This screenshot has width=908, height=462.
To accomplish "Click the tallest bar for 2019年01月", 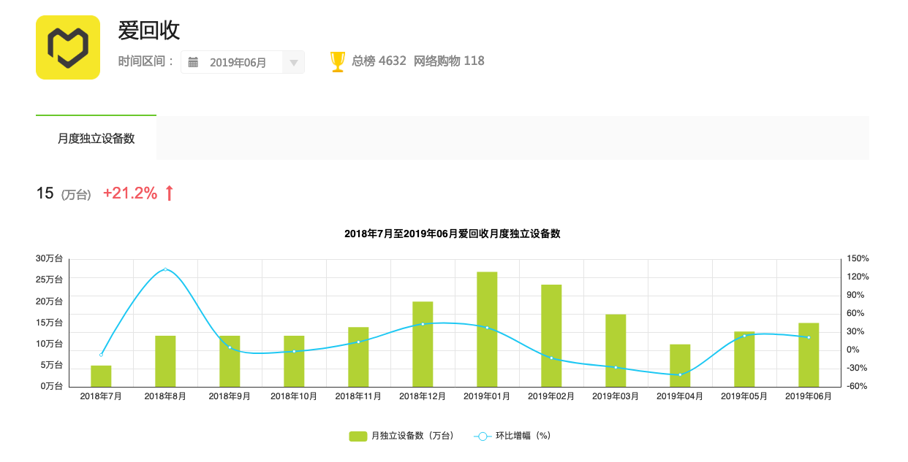I will click(x=487, y=329).
